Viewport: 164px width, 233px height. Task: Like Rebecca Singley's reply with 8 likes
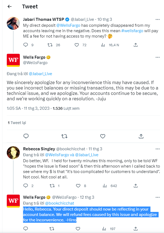(78, 186)
